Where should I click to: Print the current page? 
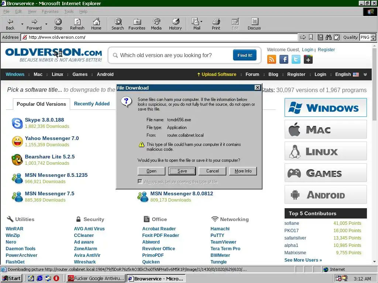coord(216,24)
